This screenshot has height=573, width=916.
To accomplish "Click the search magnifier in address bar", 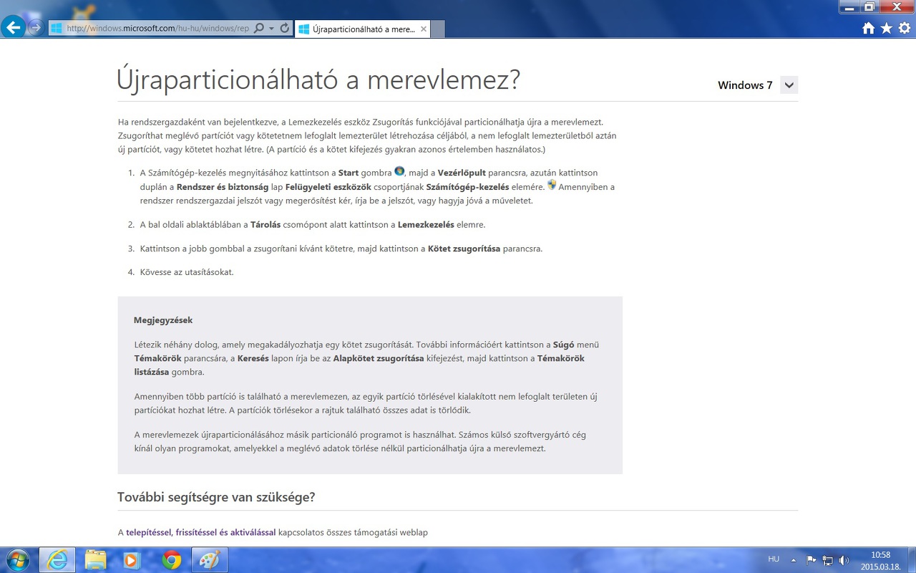I will (x=259, y=29).
